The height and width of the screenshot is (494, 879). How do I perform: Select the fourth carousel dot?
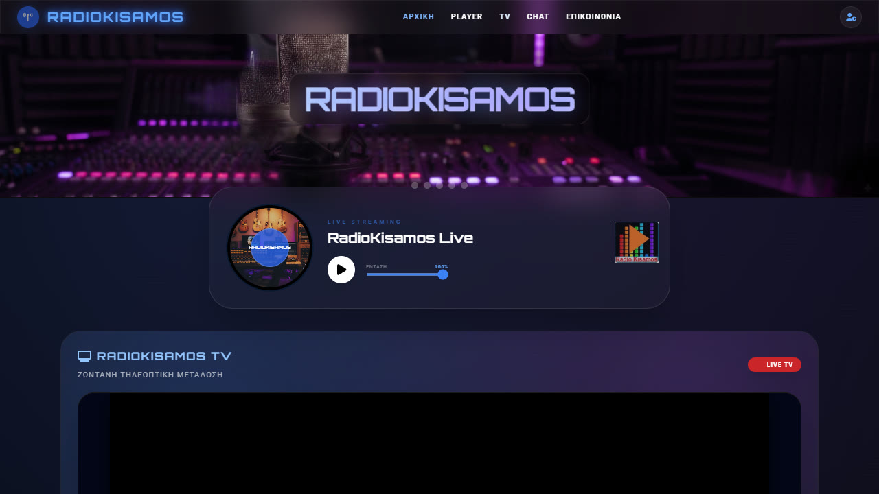pyautogui.click(x=452, y=185)
